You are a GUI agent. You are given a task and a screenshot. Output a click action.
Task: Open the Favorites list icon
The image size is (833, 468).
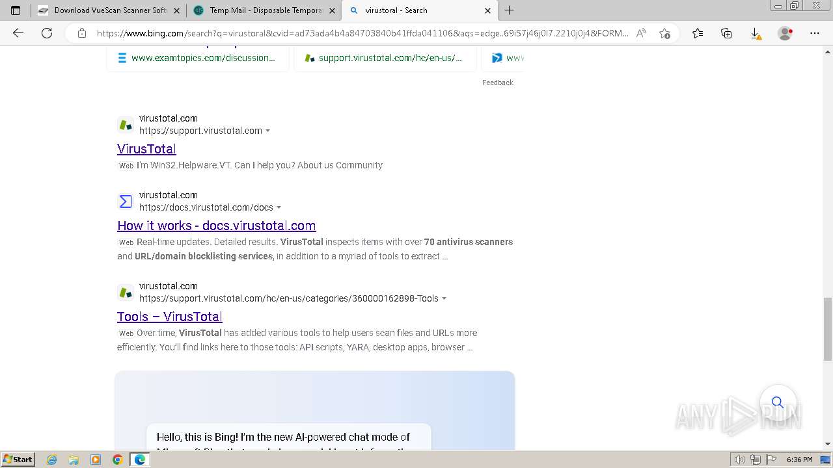point(698,33)
